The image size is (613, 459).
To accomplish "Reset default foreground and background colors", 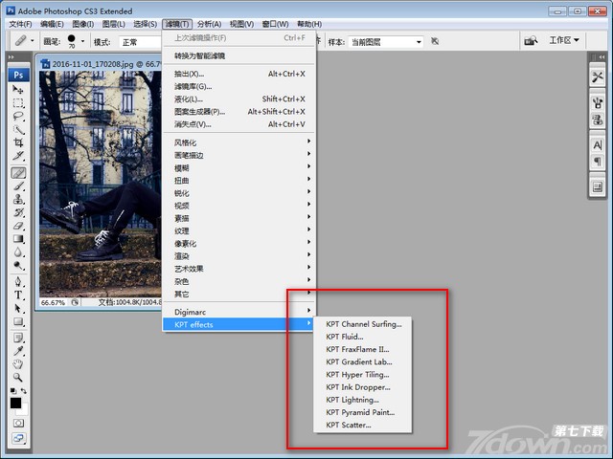I will click(x=13, y=391).
